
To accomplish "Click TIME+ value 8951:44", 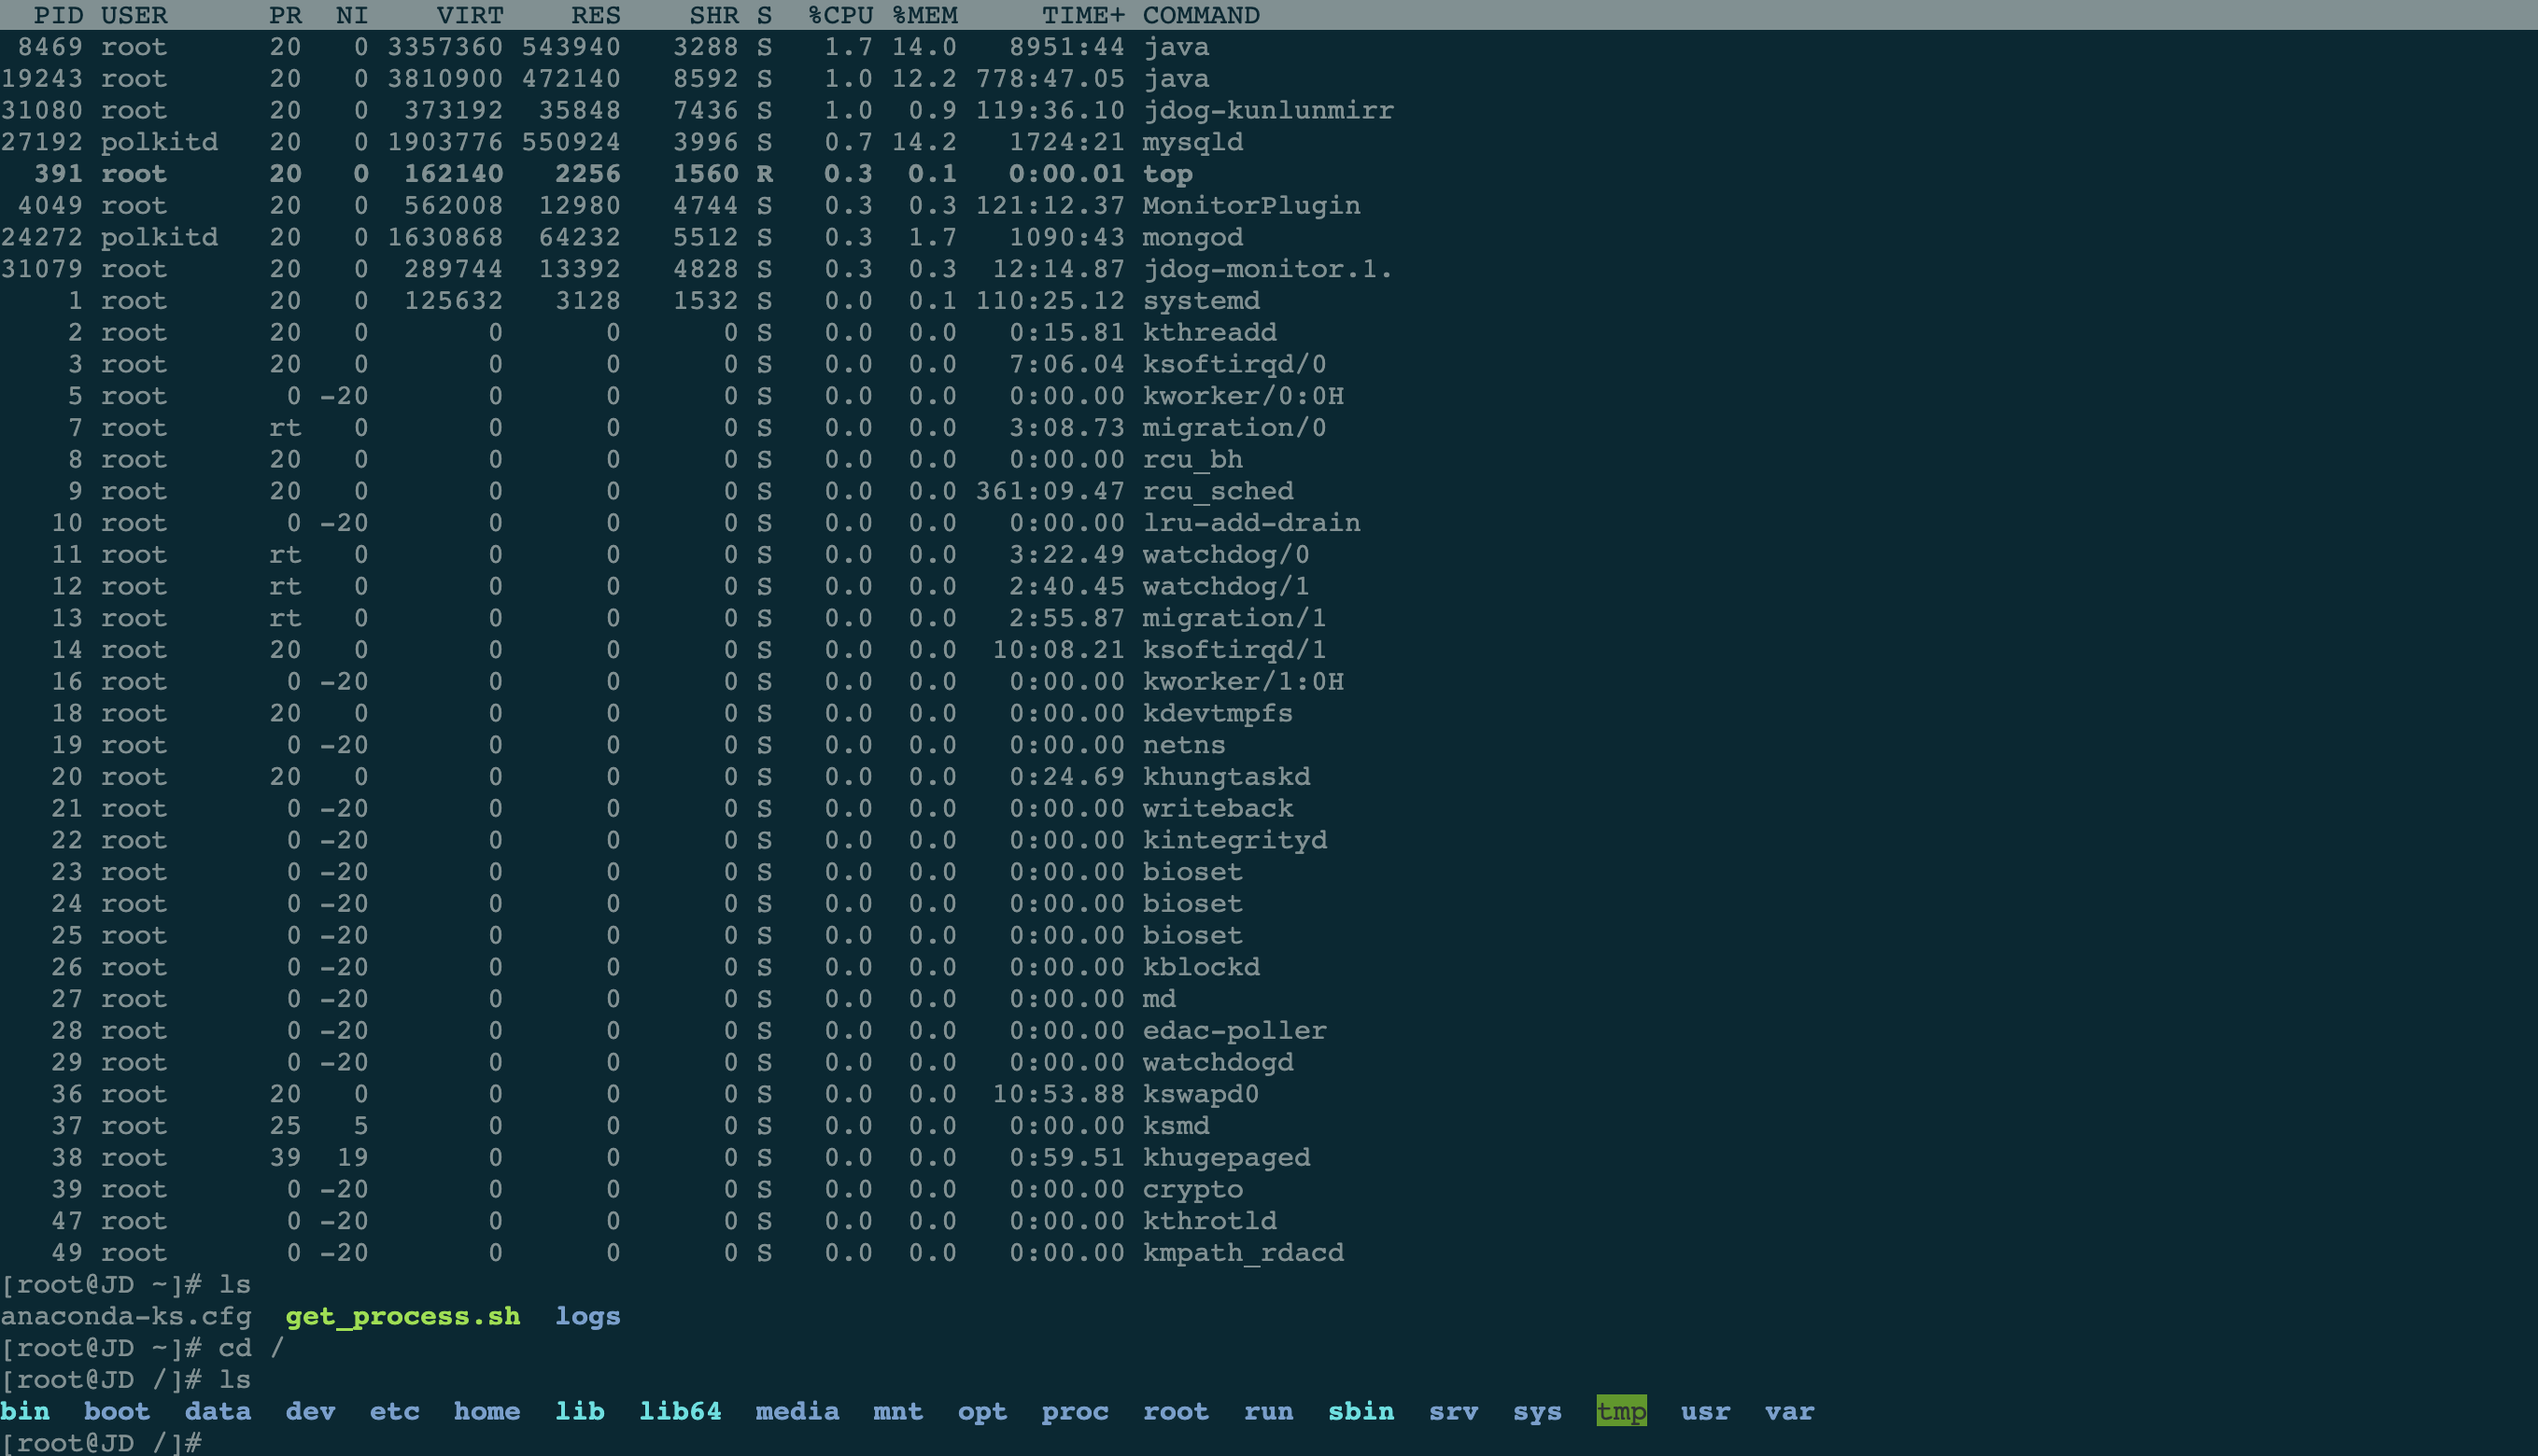I will point(1066,47).
